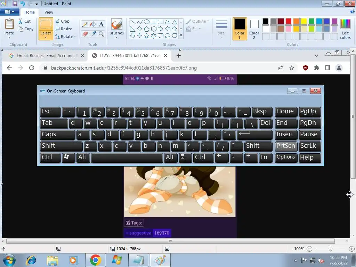The height and width of the screenshot is (267, 356).
Task: Show hidden tray icons arrow
Action: click(x=296, y=260)
